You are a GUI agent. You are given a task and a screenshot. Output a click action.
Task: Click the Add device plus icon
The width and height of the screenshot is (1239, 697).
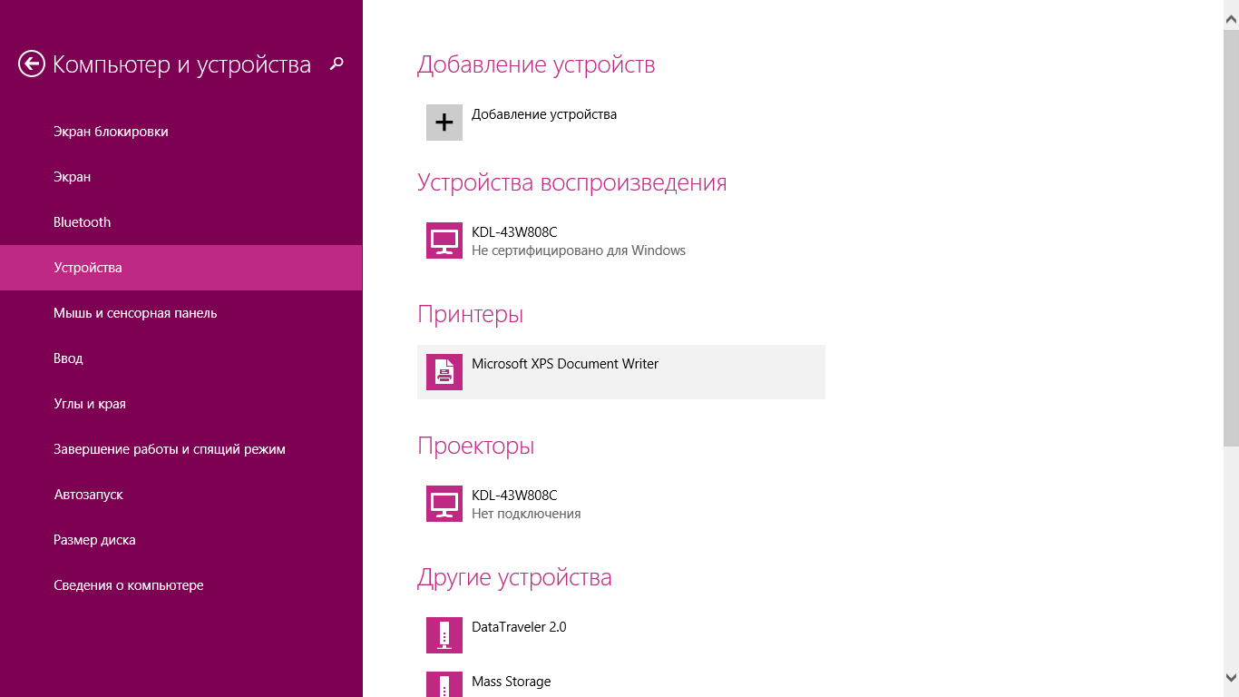coord(444,122)
